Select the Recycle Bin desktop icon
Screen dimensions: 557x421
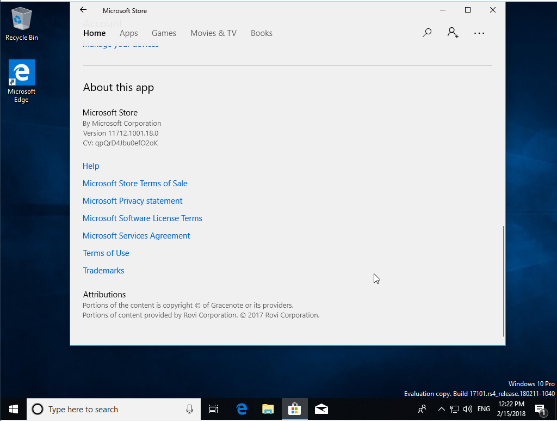21,24
